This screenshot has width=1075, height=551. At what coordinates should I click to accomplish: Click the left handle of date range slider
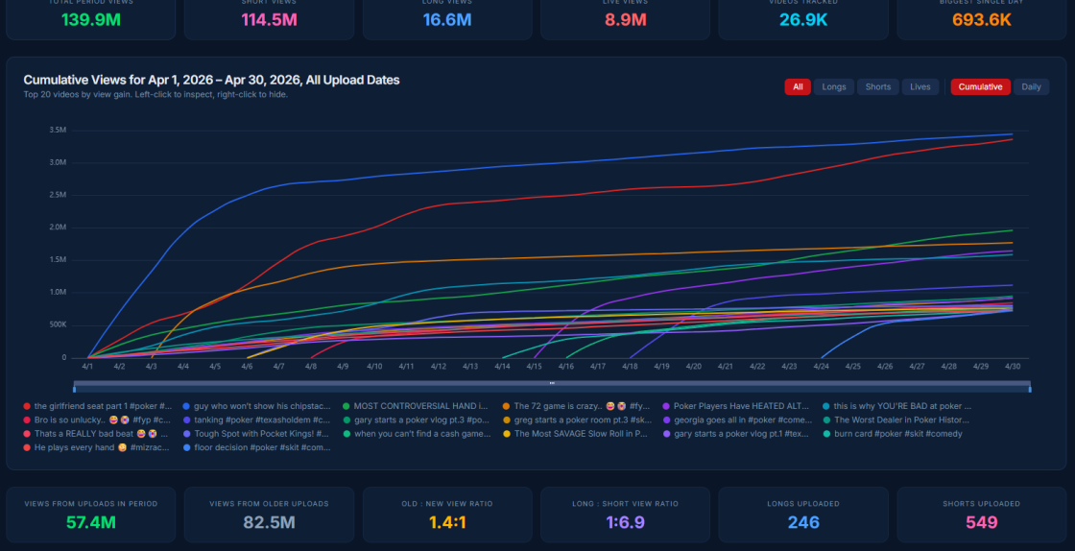75,390
